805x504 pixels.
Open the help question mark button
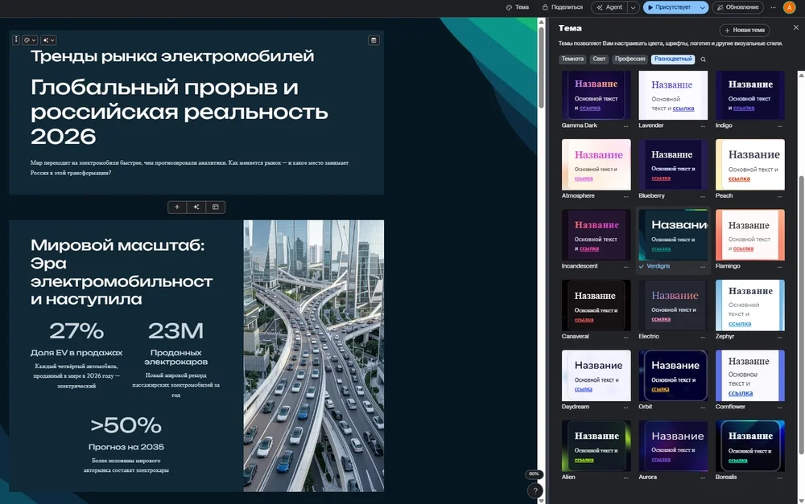coord(535,490)
